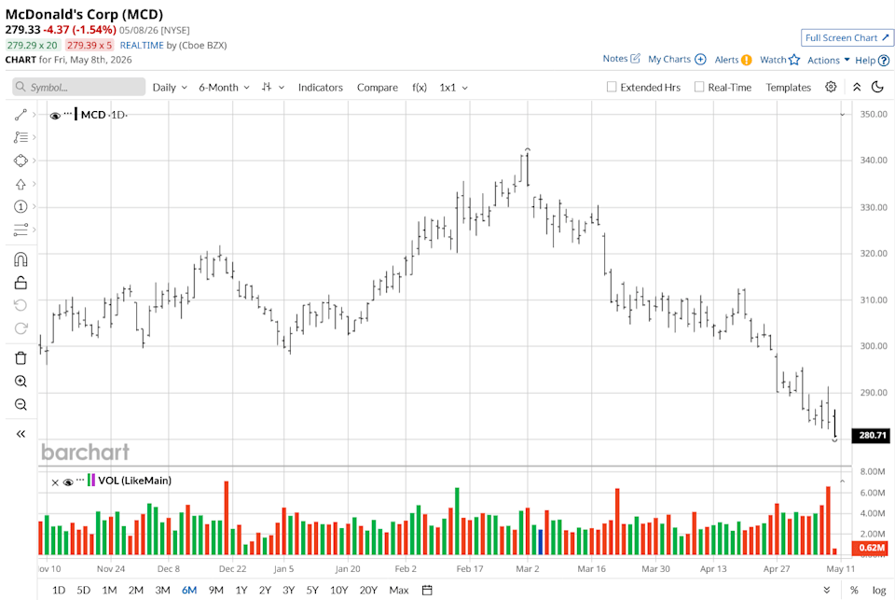Open Help question mark icon
Viewport: 895px width, 600px height.
(884, 60)
